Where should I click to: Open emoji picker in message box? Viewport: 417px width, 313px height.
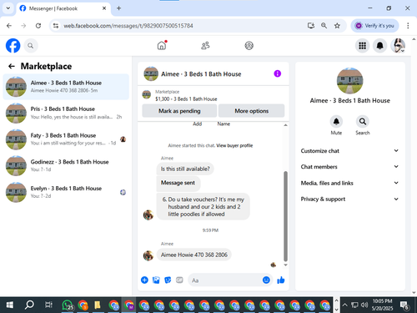266,280
